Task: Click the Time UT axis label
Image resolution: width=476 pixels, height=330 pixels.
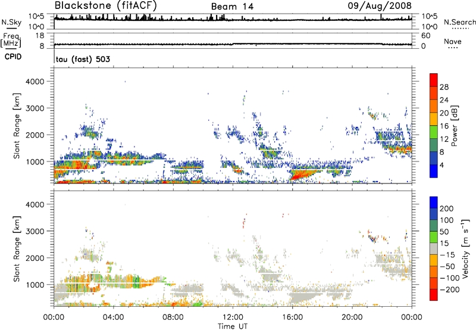Action: [x=233, y=326]
